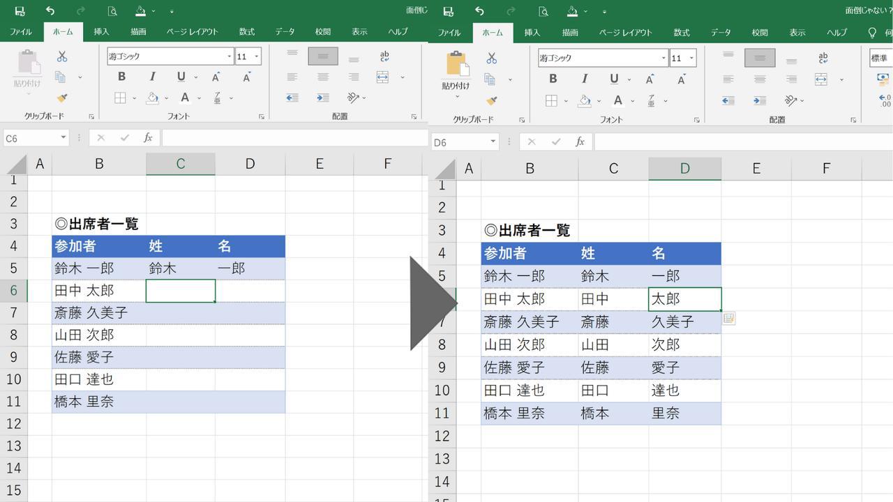Viewport: 893px width, 502px height.
Task: Open Print Preview in left window toolbar
Action: point(112,11)
